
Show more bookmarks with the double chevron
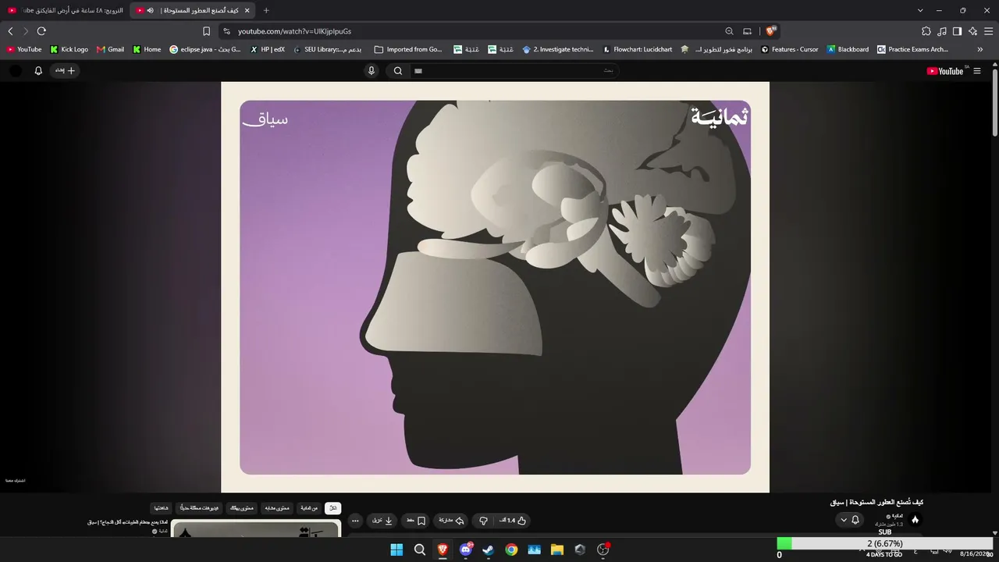pyautogui.click(x=979, y=49)
